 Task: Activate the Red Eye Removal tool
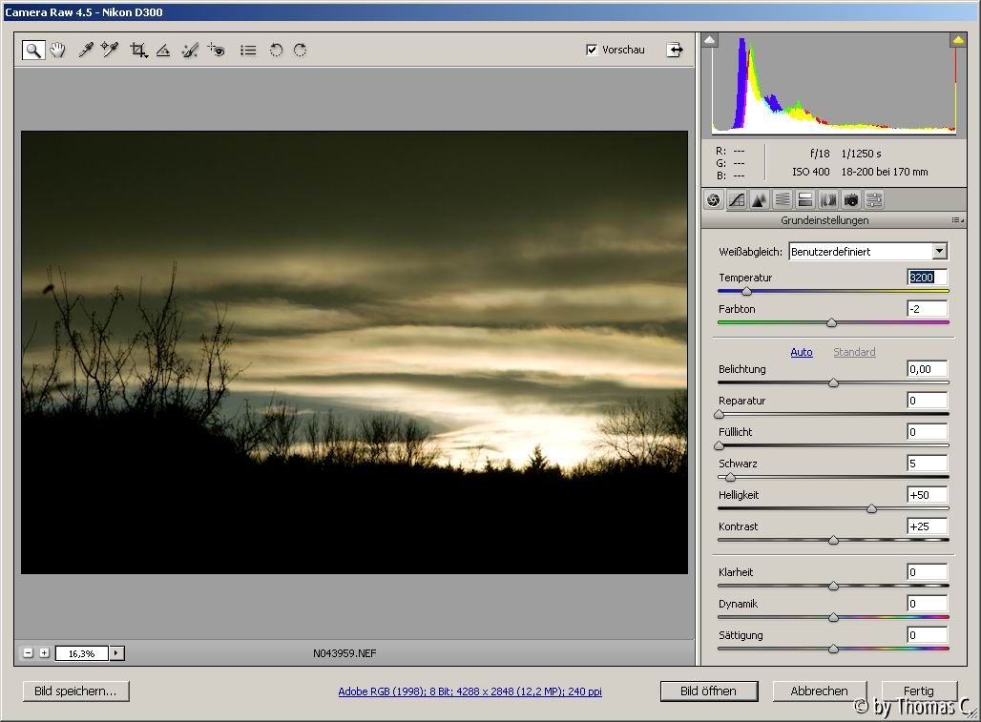pyautogui.click(x=217, y=51)
